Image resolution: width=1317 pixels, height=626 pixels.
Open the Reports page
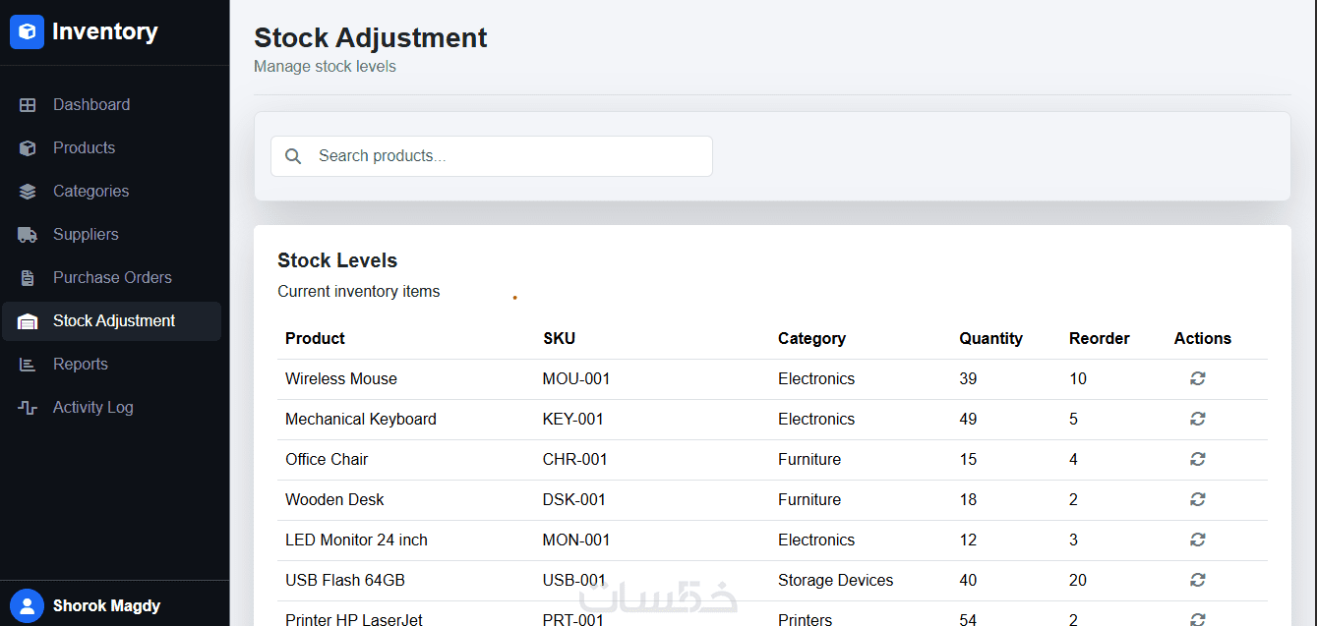click(x=81, y=365)
